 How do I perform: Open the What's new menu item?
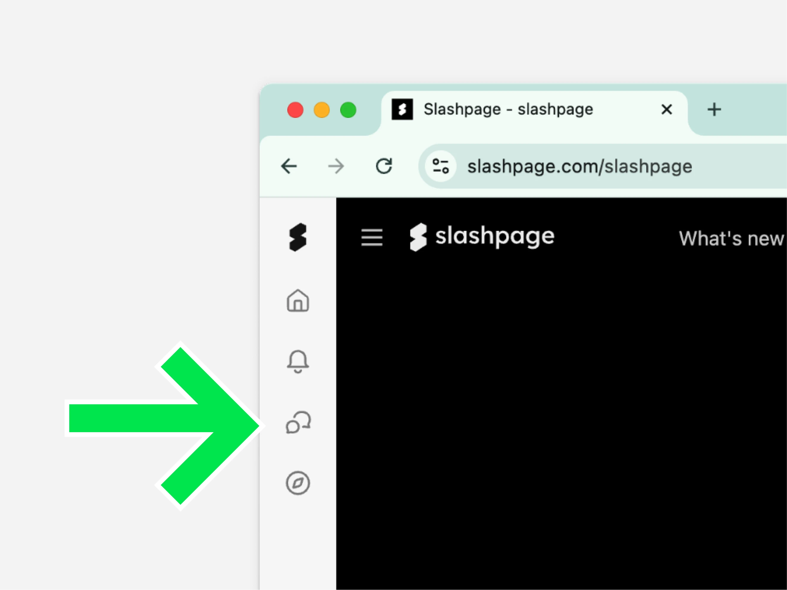[731, 239]
